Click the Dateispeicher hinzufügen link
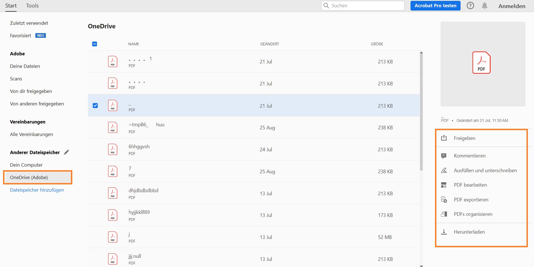Viewport: 534px width, 267px height. click(x=37, y=190)
